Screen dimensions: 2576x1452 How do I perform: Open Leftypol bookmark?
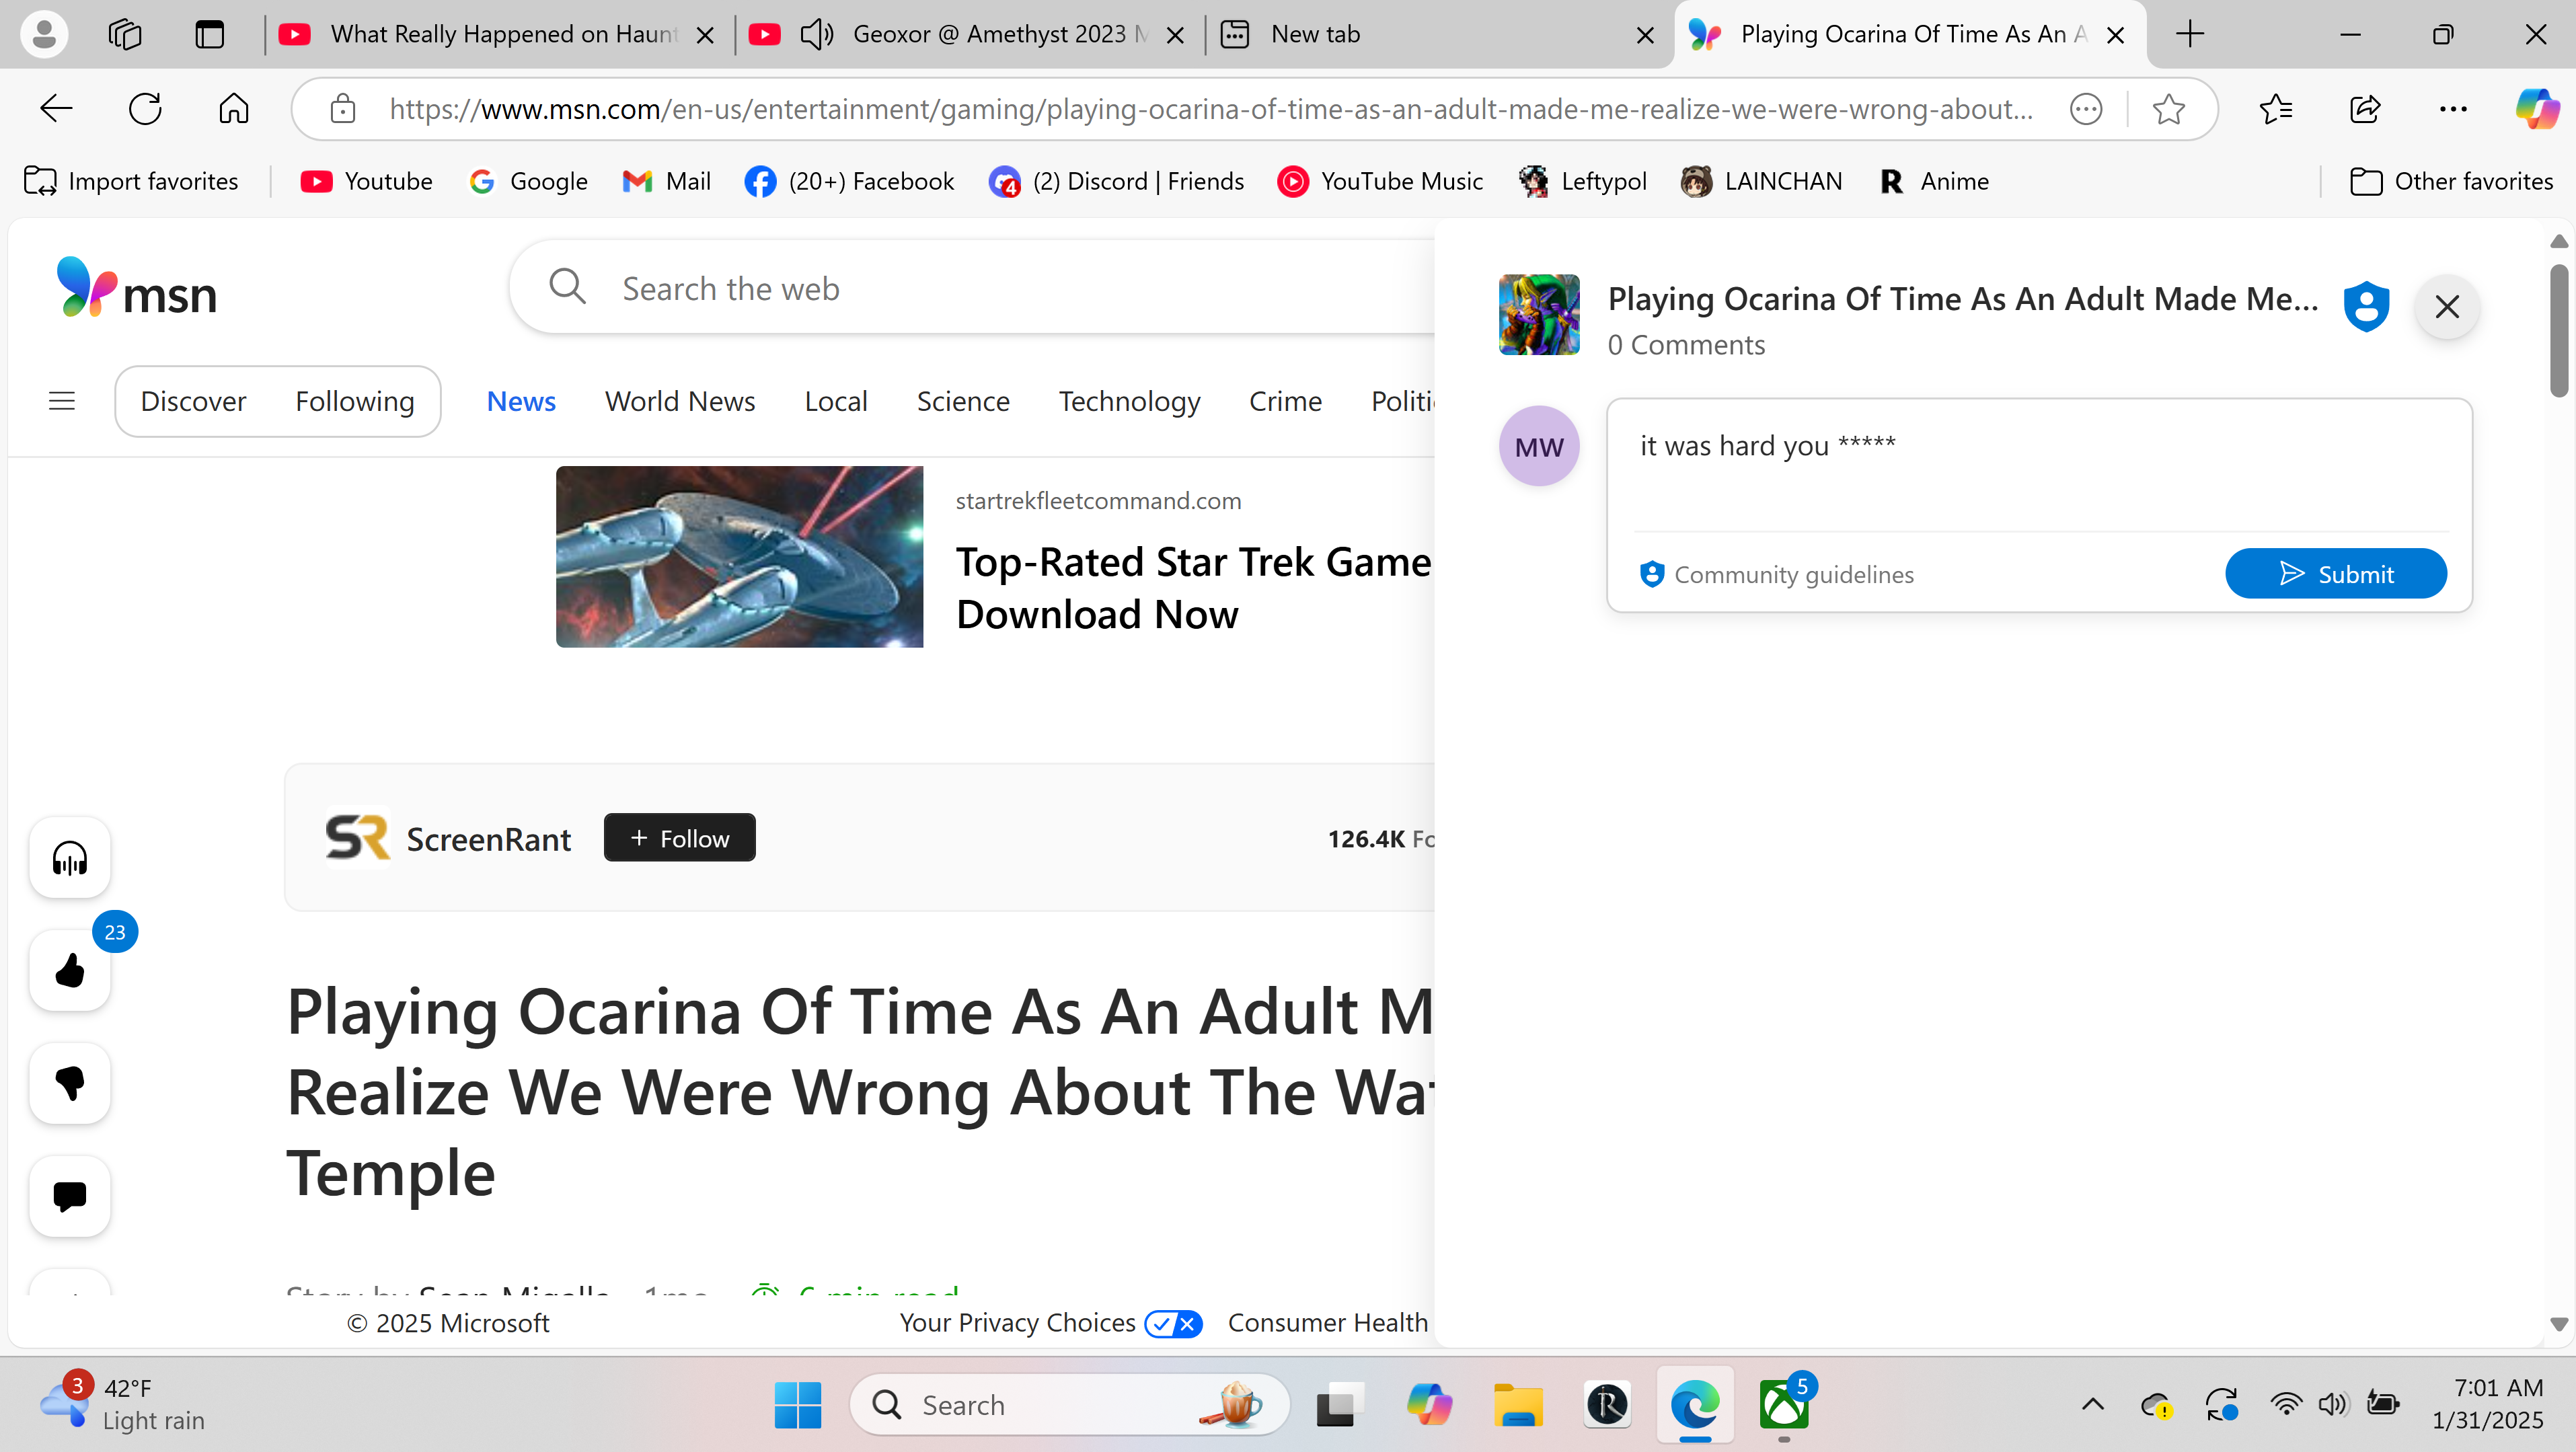(x=1582, y=181)
